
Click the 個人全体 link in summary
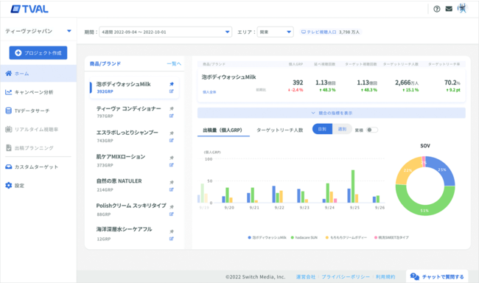(x=209, y=91)
